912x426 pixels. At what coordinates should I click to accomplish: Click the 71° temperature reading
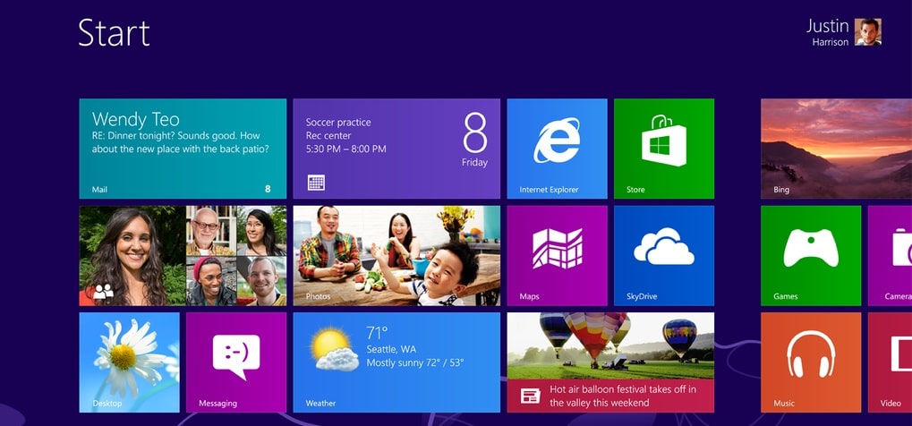377,333
